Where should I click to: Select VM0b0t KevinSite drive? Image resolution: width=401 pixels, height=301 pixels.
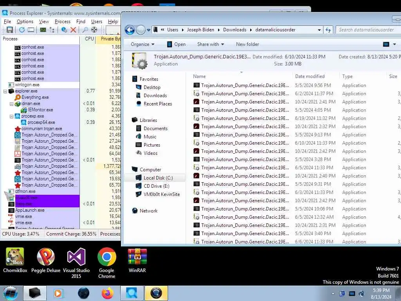click(162, 194)
